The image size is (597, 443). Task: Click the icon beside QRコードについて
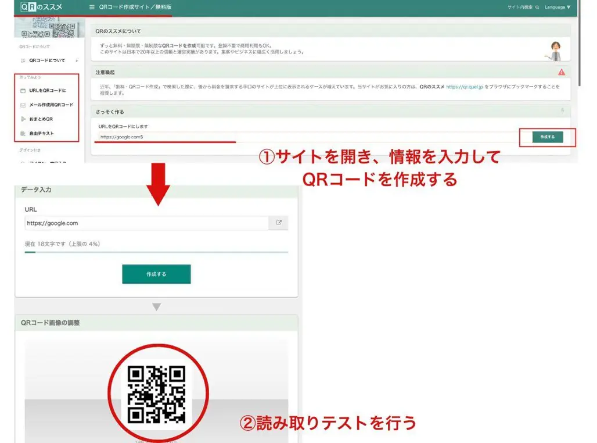23,60
